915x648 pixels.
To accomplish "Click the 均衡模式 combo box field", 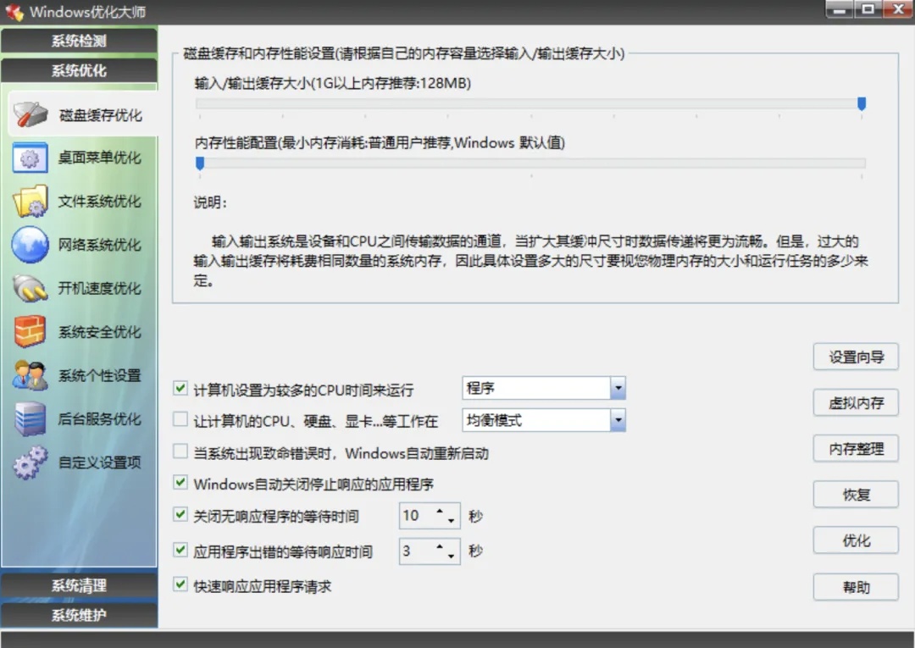I will (x=544, y=420).
